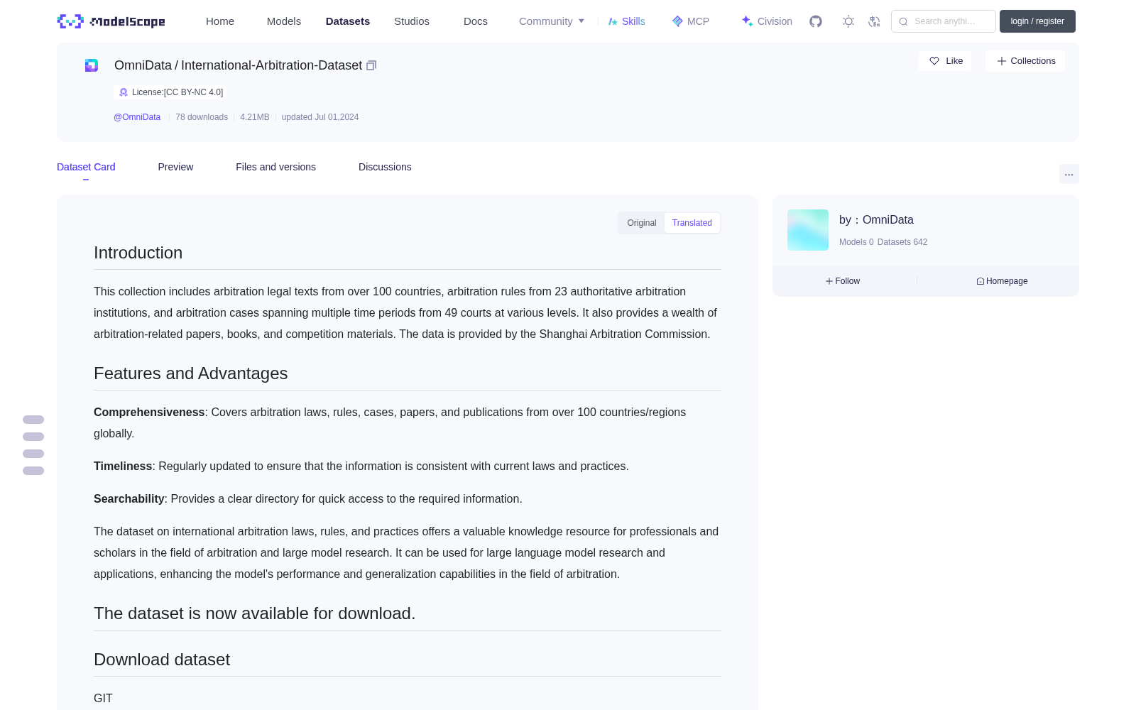Follow the OmniData author
The height and width of the screenshot is (710, 1136).
tap(843, 281)
